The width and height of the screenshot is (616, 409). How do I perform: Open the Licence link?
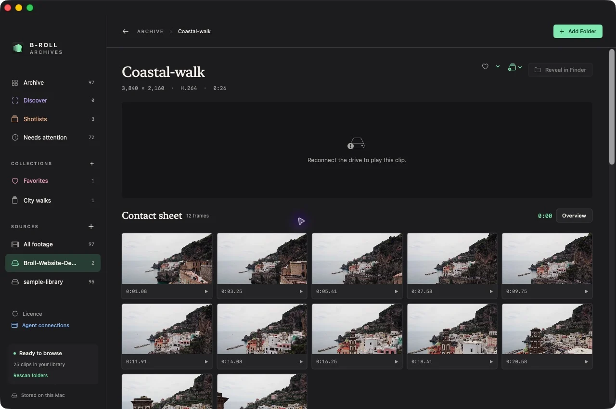32,314
